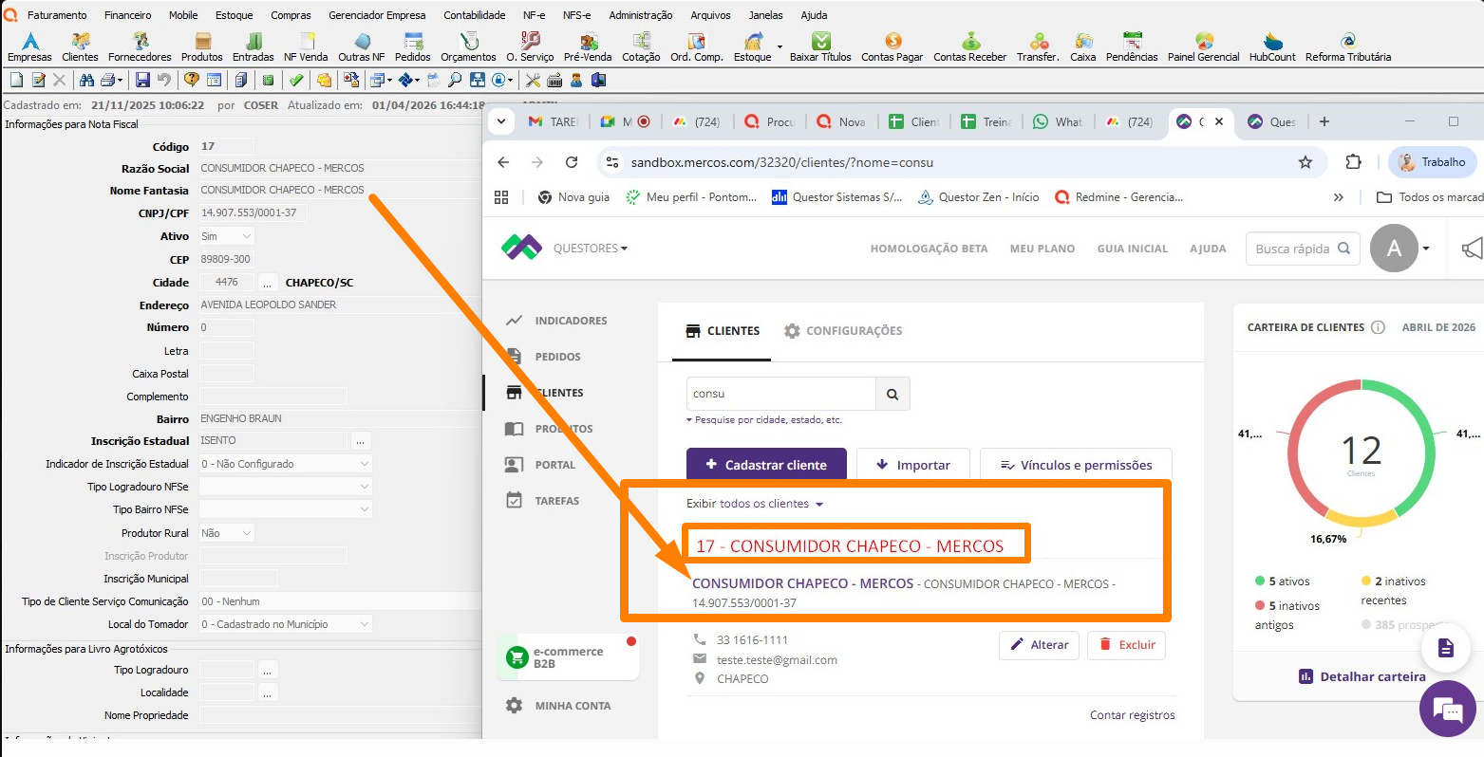Click the Cotação toolbar icon

(x=641, y=46)
